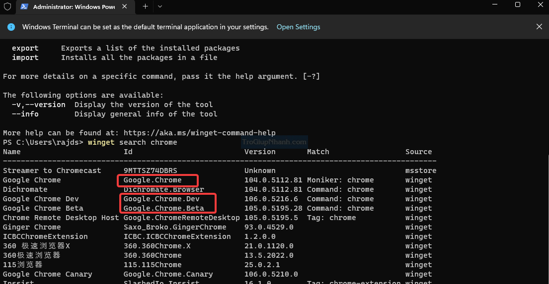The image size is (549, 284).
Task: Maximize the Windows Terminal window
Action: (x=517, y=5)
